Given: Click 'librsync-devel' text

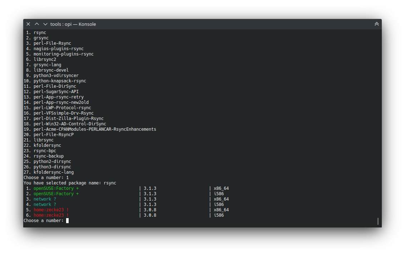Looking at the screenshot, I should point(51,70).
